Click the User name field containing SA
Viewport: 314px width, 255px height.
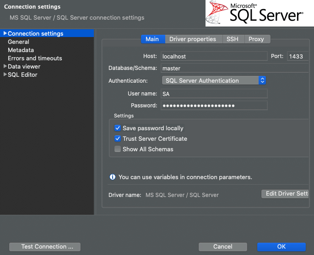point(214,94)
